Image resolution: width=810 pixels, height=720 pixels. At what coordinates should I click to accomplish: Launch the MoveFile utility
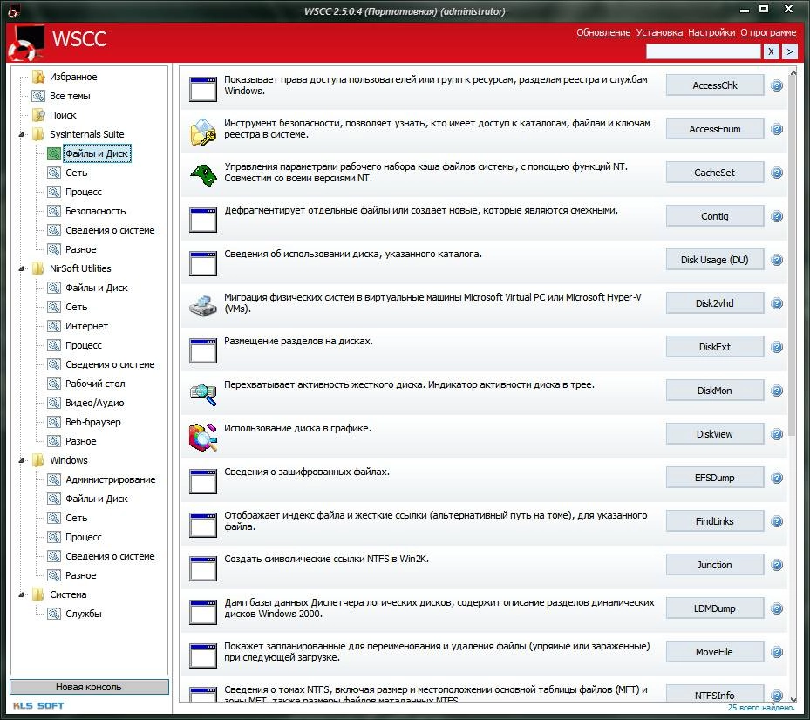714,652
